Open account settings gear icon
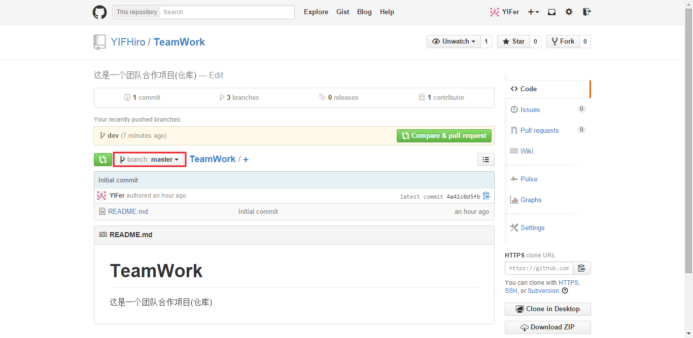This screenshot has width=693, height=338. [x=569, y=12]
